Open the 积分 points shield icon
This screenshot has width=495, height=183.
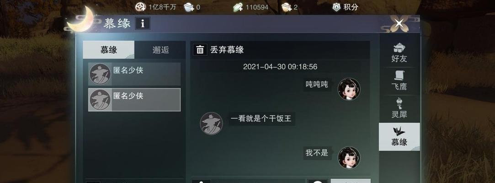(336, 7)
